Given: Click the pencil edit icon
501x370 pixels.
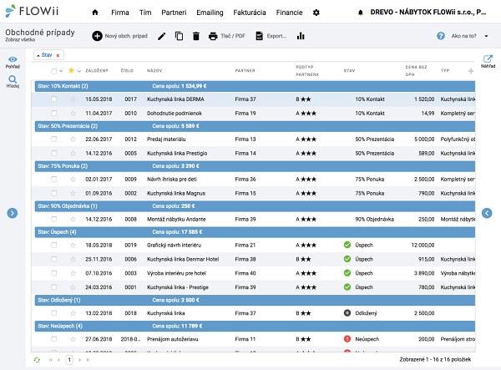Looking at the screenshot, I should tap(162, 37).
